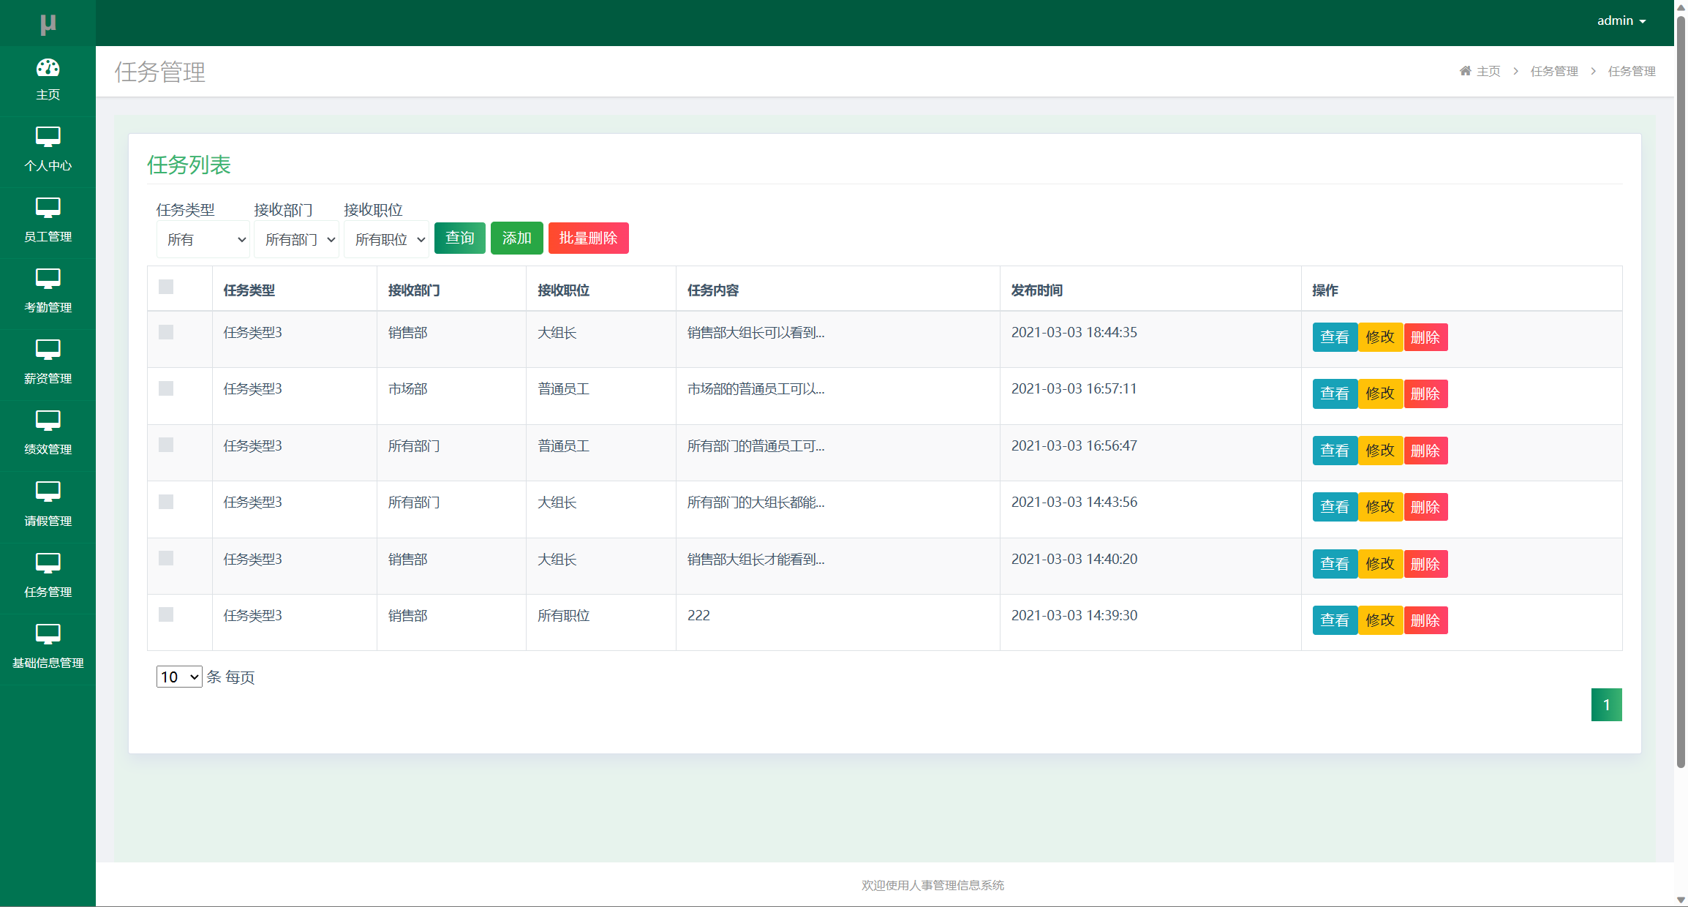Image resolution: width=1688 pixels, height=907 pixels.
Task: Open the rows-per-page dropdown showing 10
Action: pyautogui.click(x=179, y=677)
